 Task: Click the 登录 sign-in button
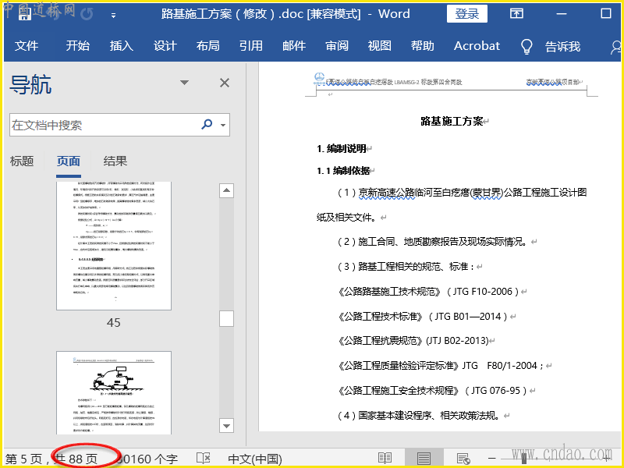(x=466, y=14)
